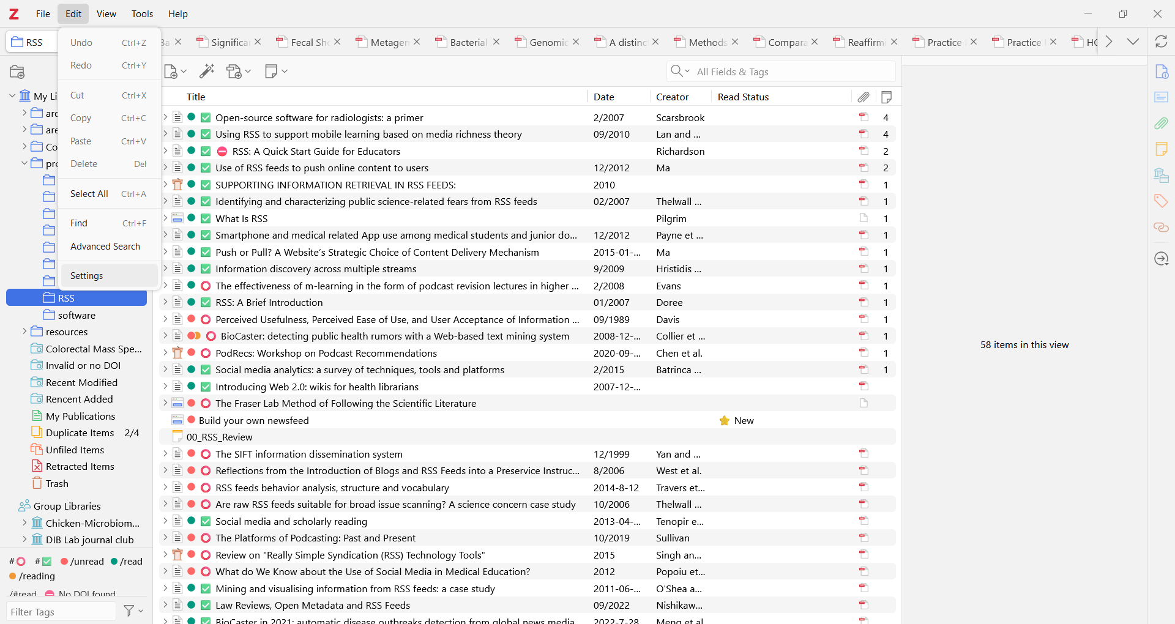Open the New Collection icon
Viewport: 1175px width, 624px height.
coord(17,72)
